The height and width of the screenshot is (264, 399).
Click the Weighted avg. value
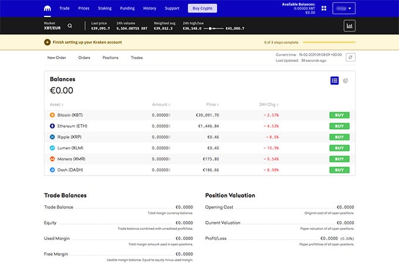(163, 29)
